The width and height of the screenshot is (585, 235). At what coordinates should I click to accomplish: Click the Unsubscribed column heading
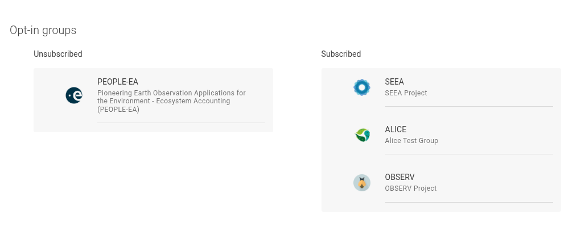[x=58, y=54]
